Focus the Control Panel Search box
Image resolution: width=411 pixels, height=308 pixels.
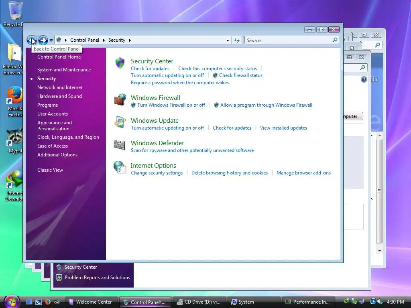click(x=292, y=40)
